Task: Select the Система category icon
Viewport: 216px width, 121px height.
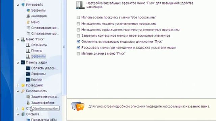Action: click(x=23, y=114)
